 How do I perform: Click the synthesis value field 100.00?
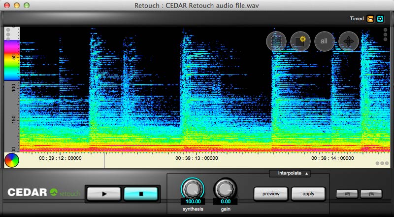click(192, 202)
